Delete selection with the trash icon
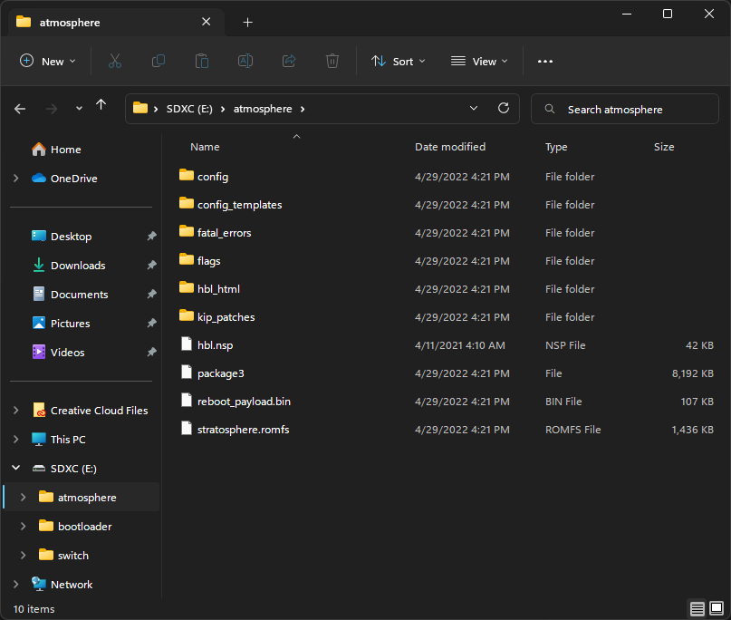Screen dimensions: 731x620 point(332,61)
